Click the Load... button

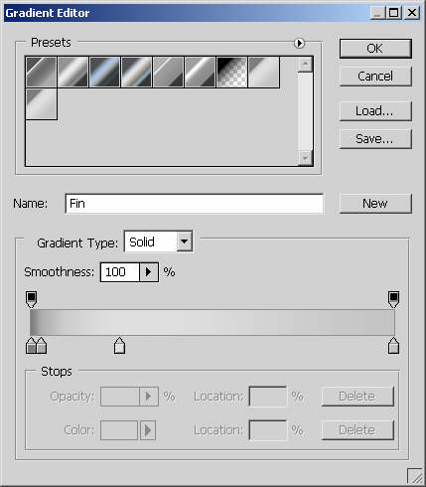375,111
